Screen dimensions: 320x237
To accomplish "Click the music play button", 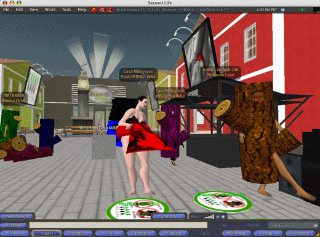I will (x=223, y=217).
